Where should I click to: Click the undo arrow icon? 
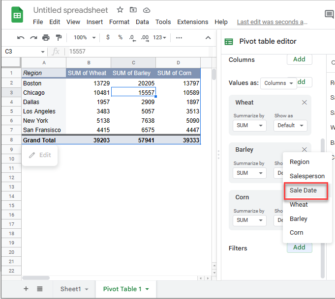(x=21, y=37)
